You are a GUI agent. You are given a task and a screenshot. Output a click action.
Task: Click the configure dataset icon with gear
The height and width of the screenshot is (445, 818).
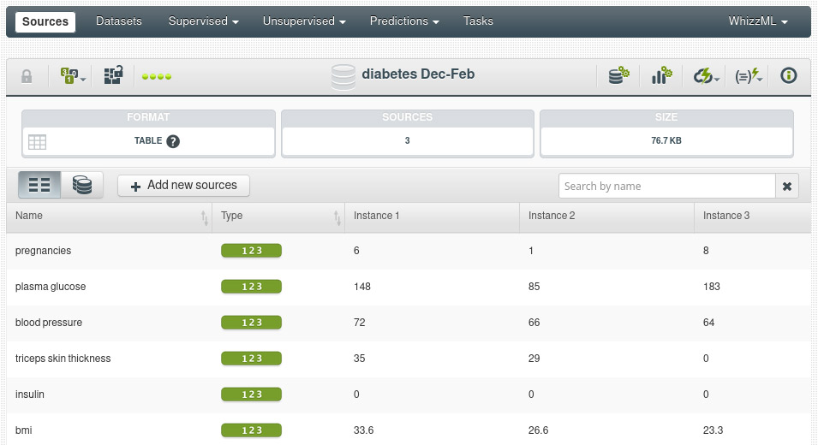(618, 76)
